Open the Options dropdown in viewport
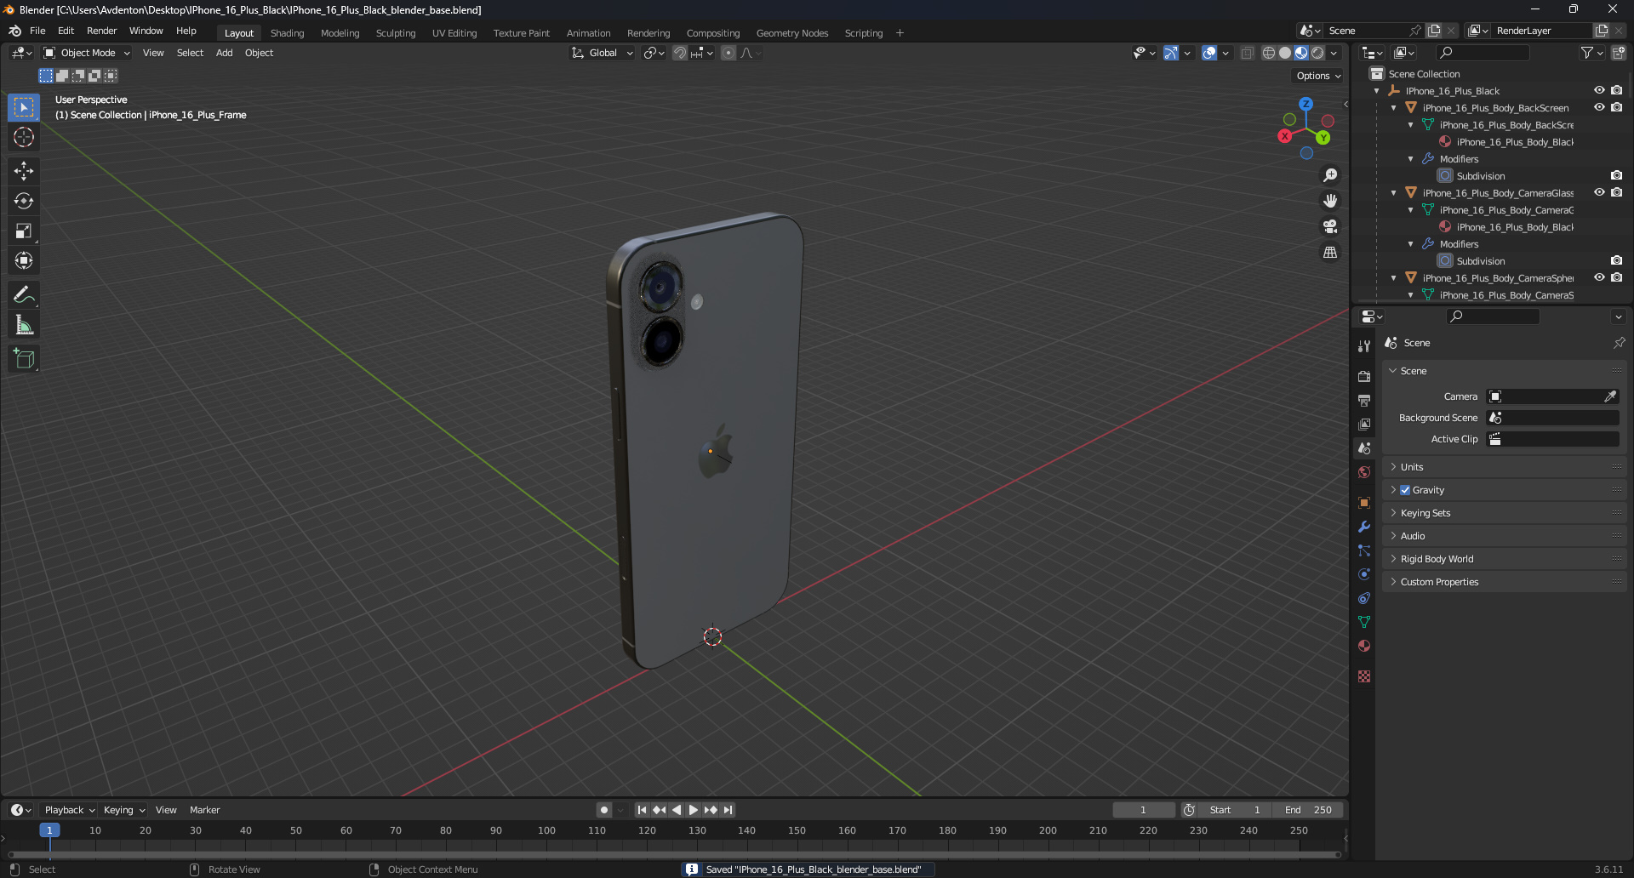 pyautogui.click(x=1317, y=76)
